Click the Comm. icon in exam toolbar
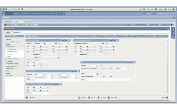The width and height of the screenshot is (177, 110). (x=127, y=36)
